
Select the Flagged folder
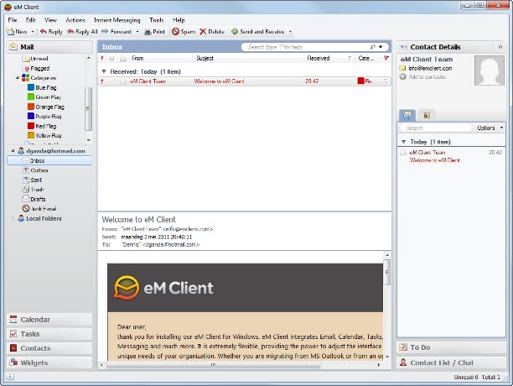click(x=36, y=69)
